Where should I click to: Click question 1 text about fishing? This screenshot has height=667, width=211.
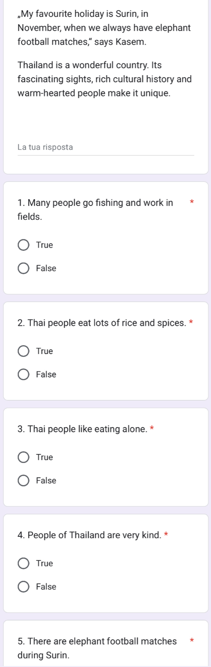point(95,210)
